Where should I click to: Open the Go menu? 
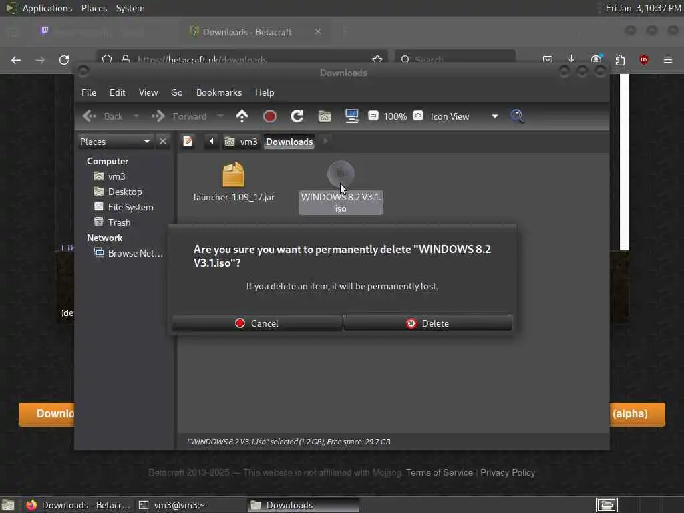(x=176, y=92)
